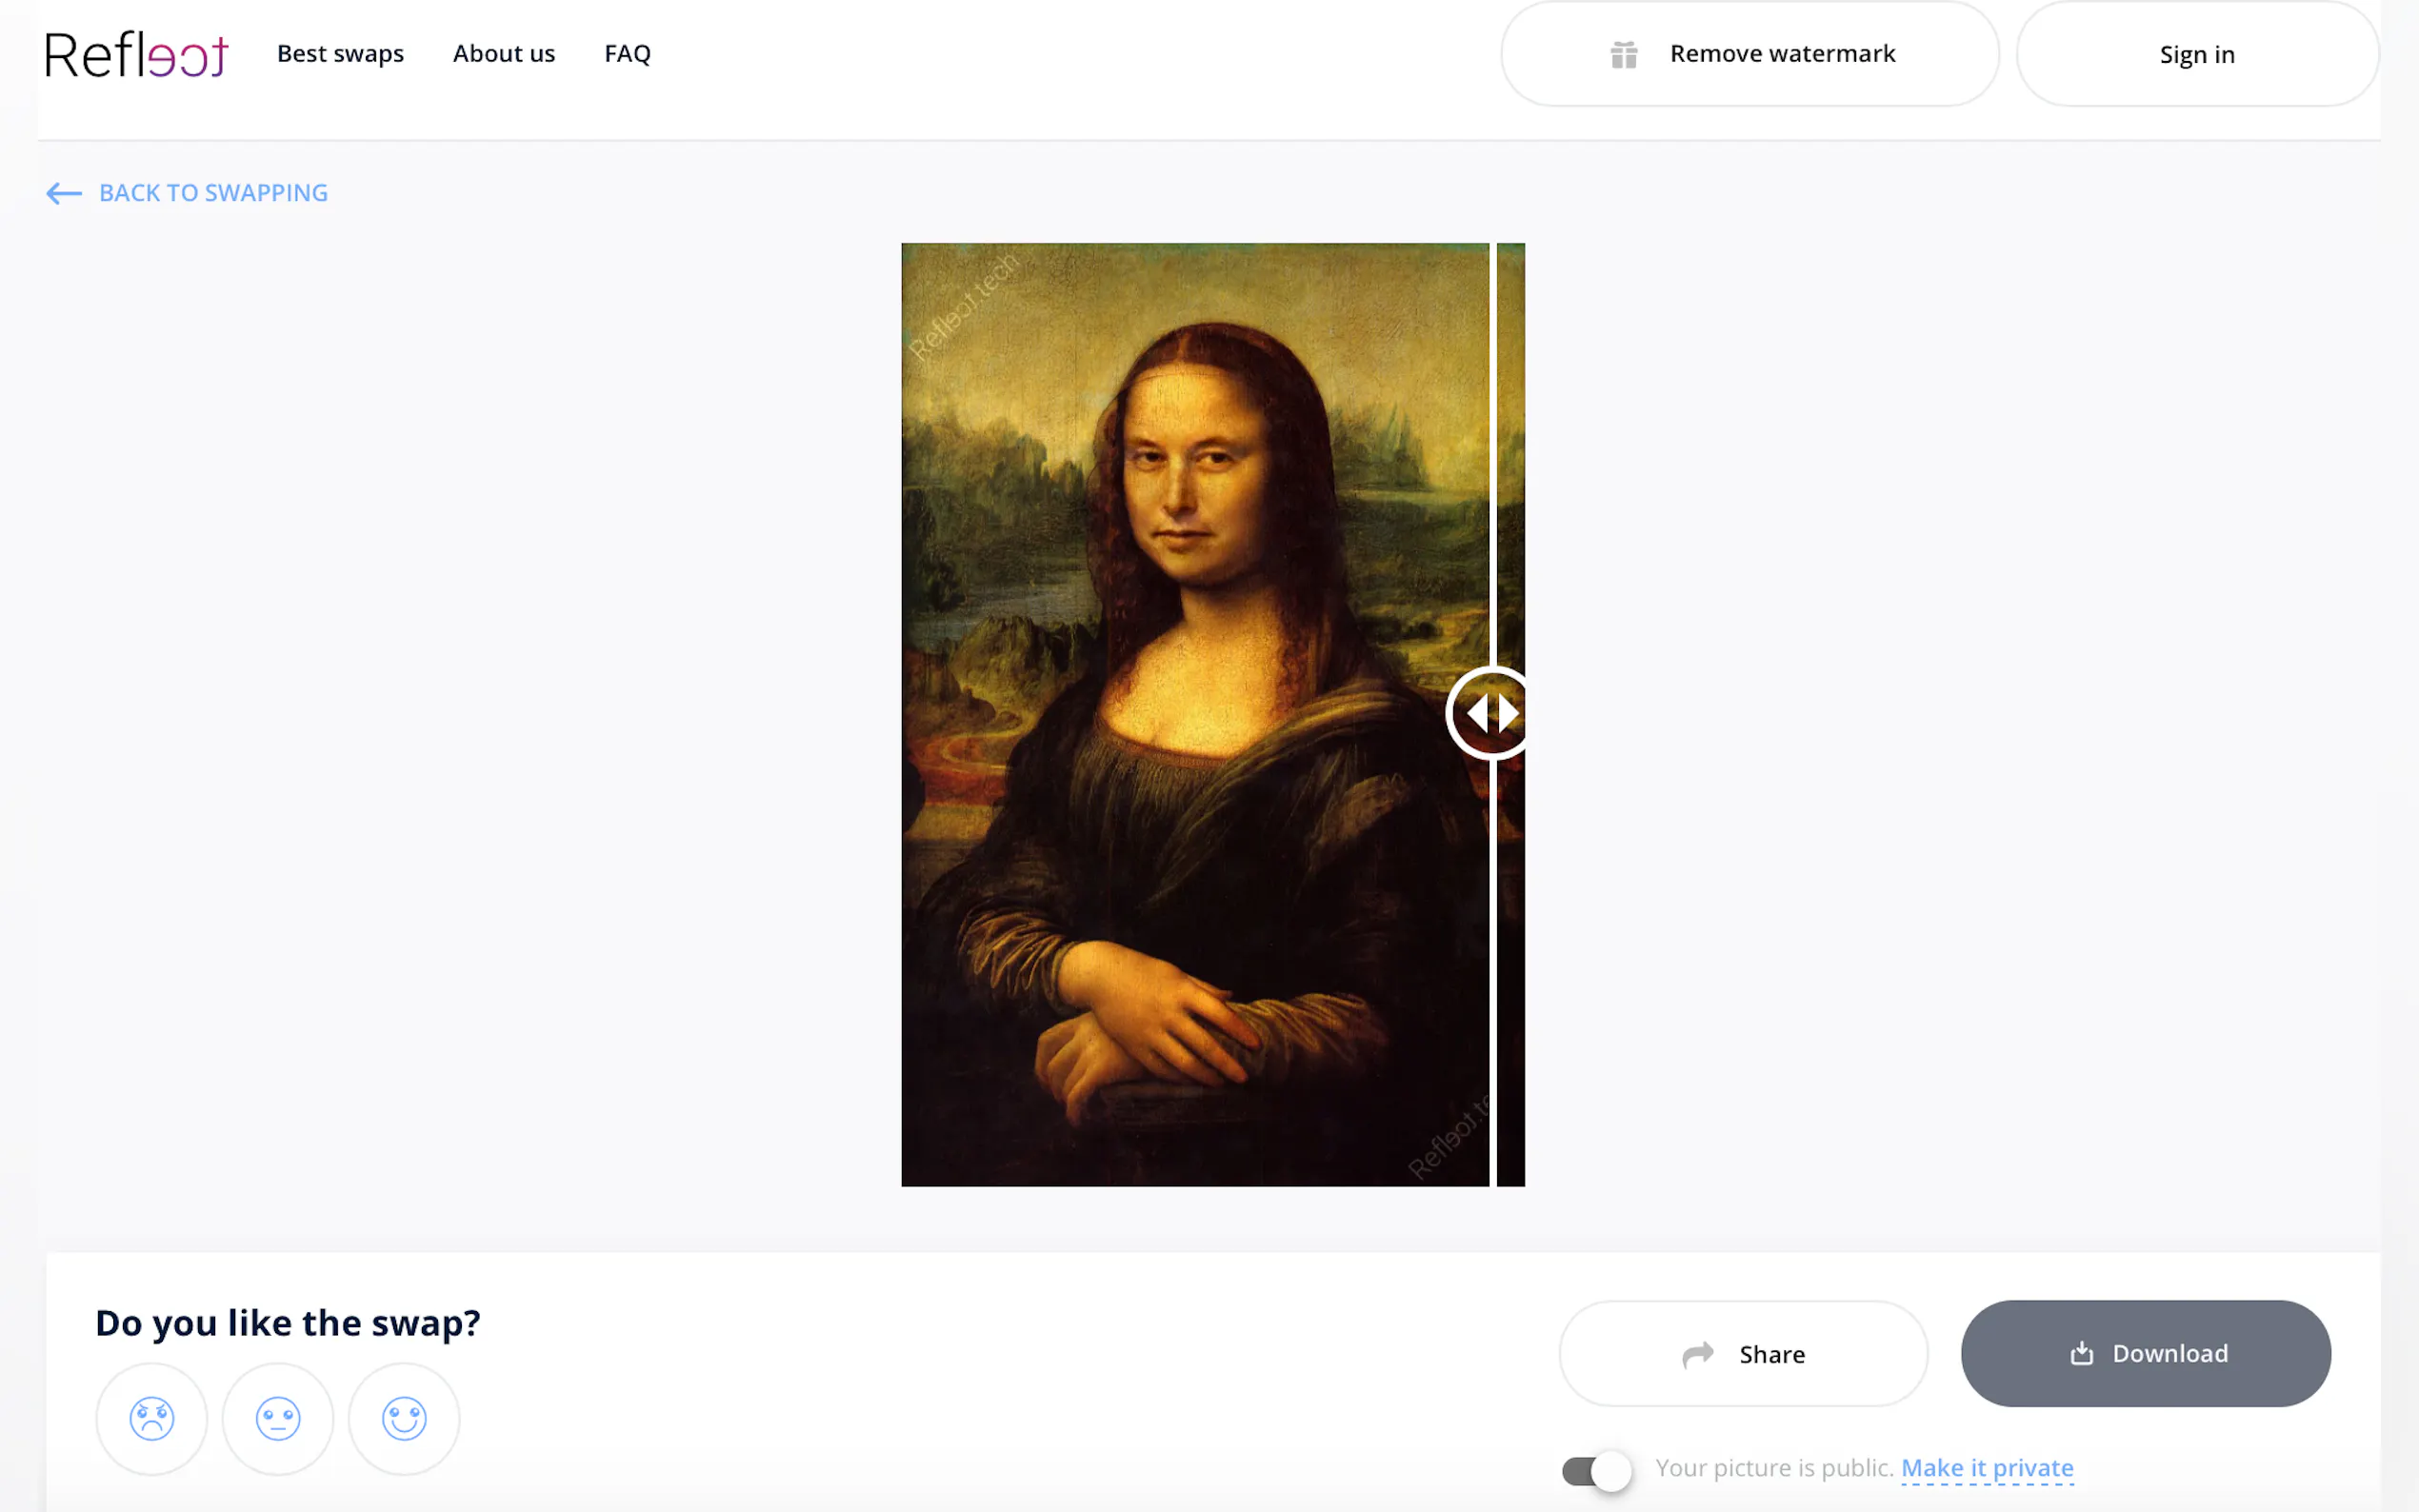This screenshot has width=2419, height=1512.
Task: Select the happy smiley face rating
Action: [x=404, y=1418]
